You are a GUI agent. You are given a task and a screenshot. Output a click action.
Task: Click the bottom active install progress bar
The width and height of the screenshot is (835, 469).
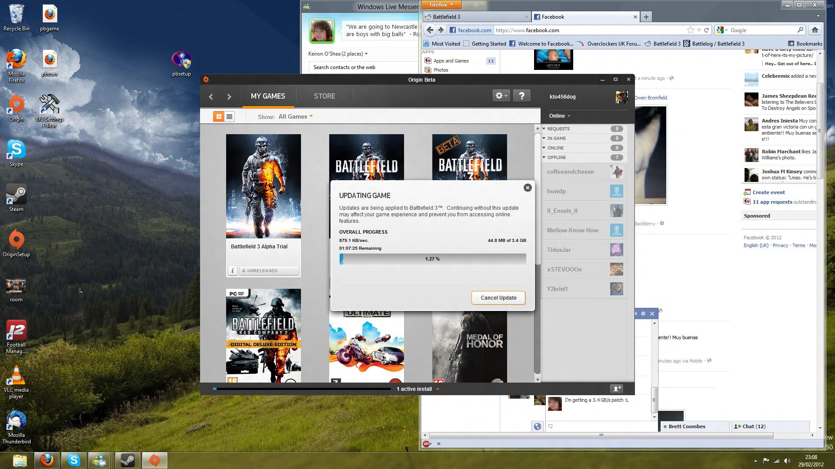(302, 389)
